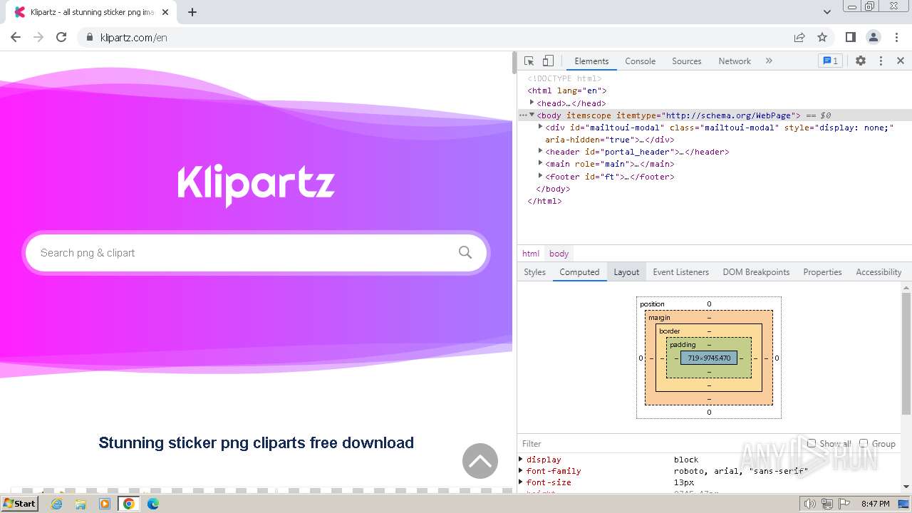Go back in browser history

click(x=16, y=37)
